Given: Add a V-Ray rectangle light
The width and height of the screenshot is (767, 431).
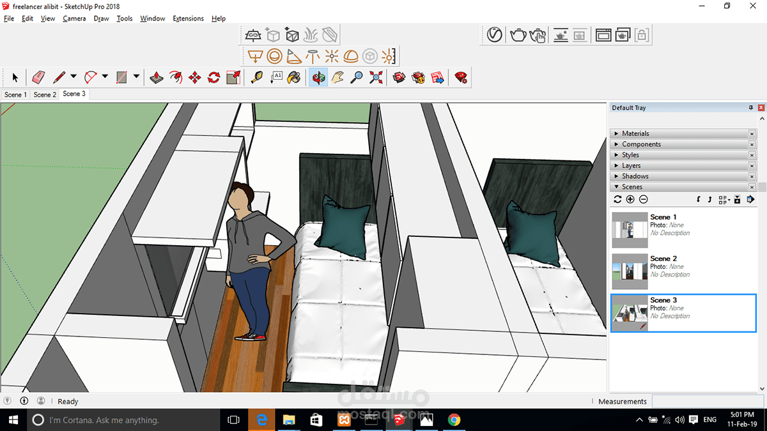Looking at the screenshot, I should point(255,56).
